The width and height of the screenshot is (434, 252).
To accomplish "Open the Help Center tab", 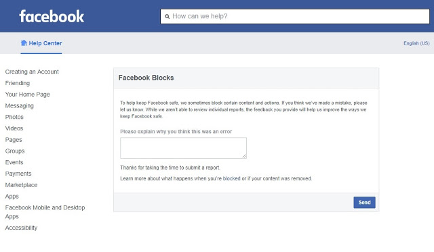I will 41,43.
